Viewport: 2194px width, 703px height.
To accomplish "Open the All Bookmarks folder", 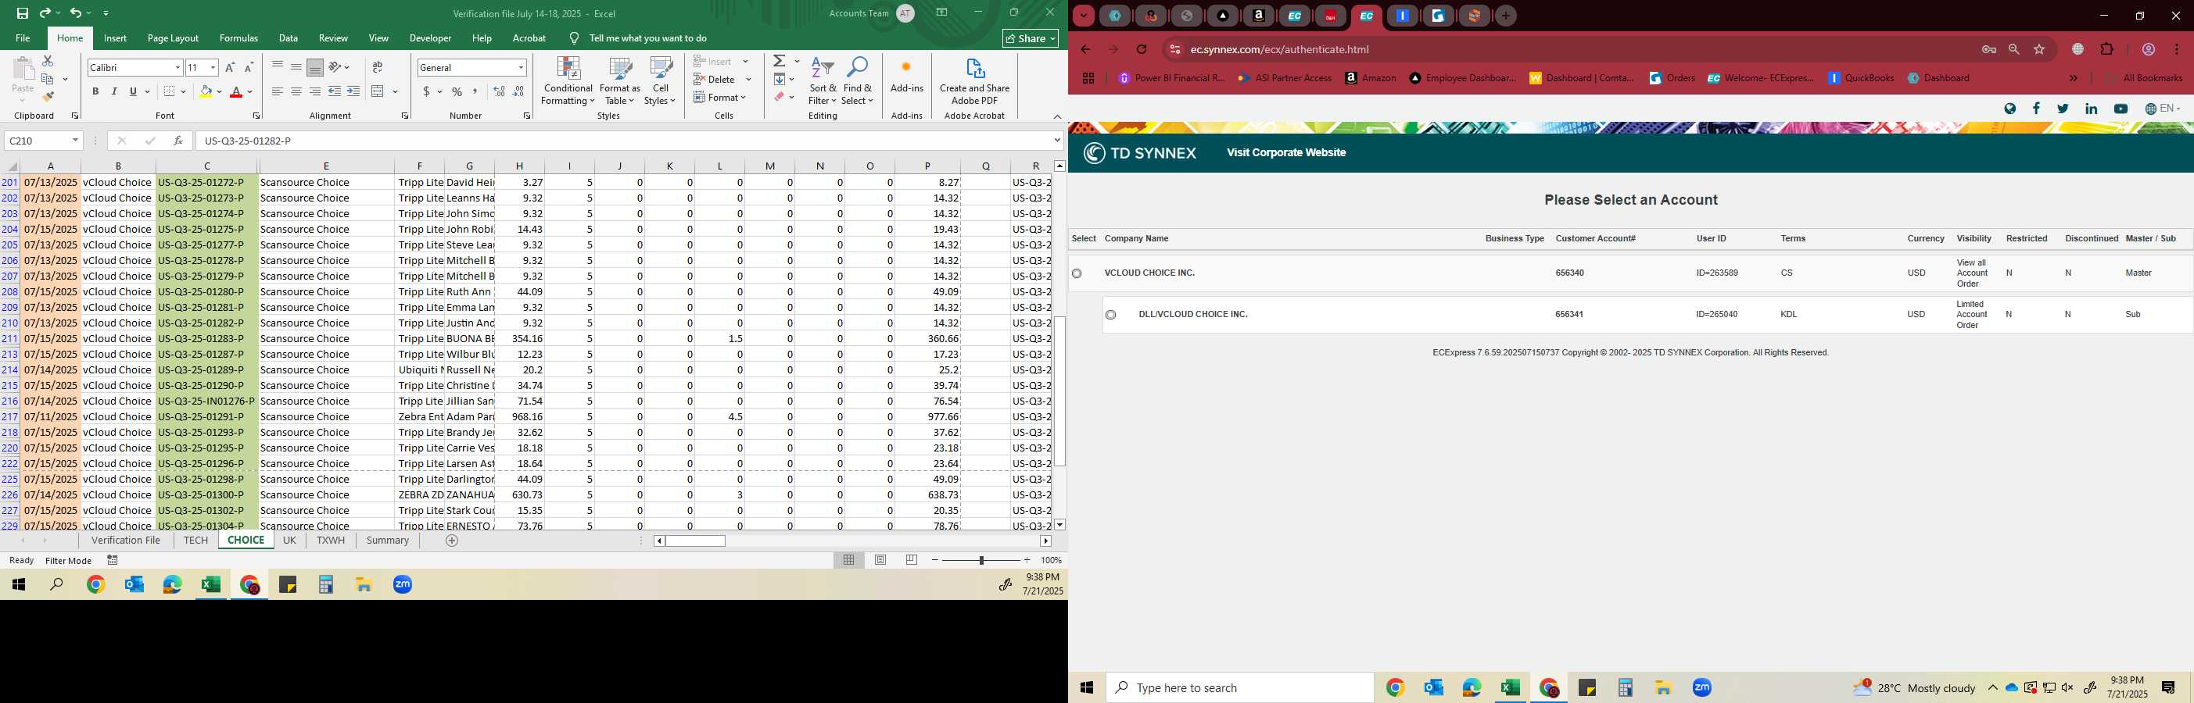I will pos(2144,78).
